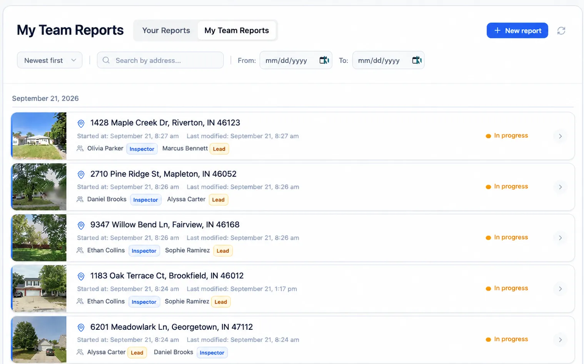Click the address 1183 Oak Terrace Ct, Brookfield

point(167,276)
